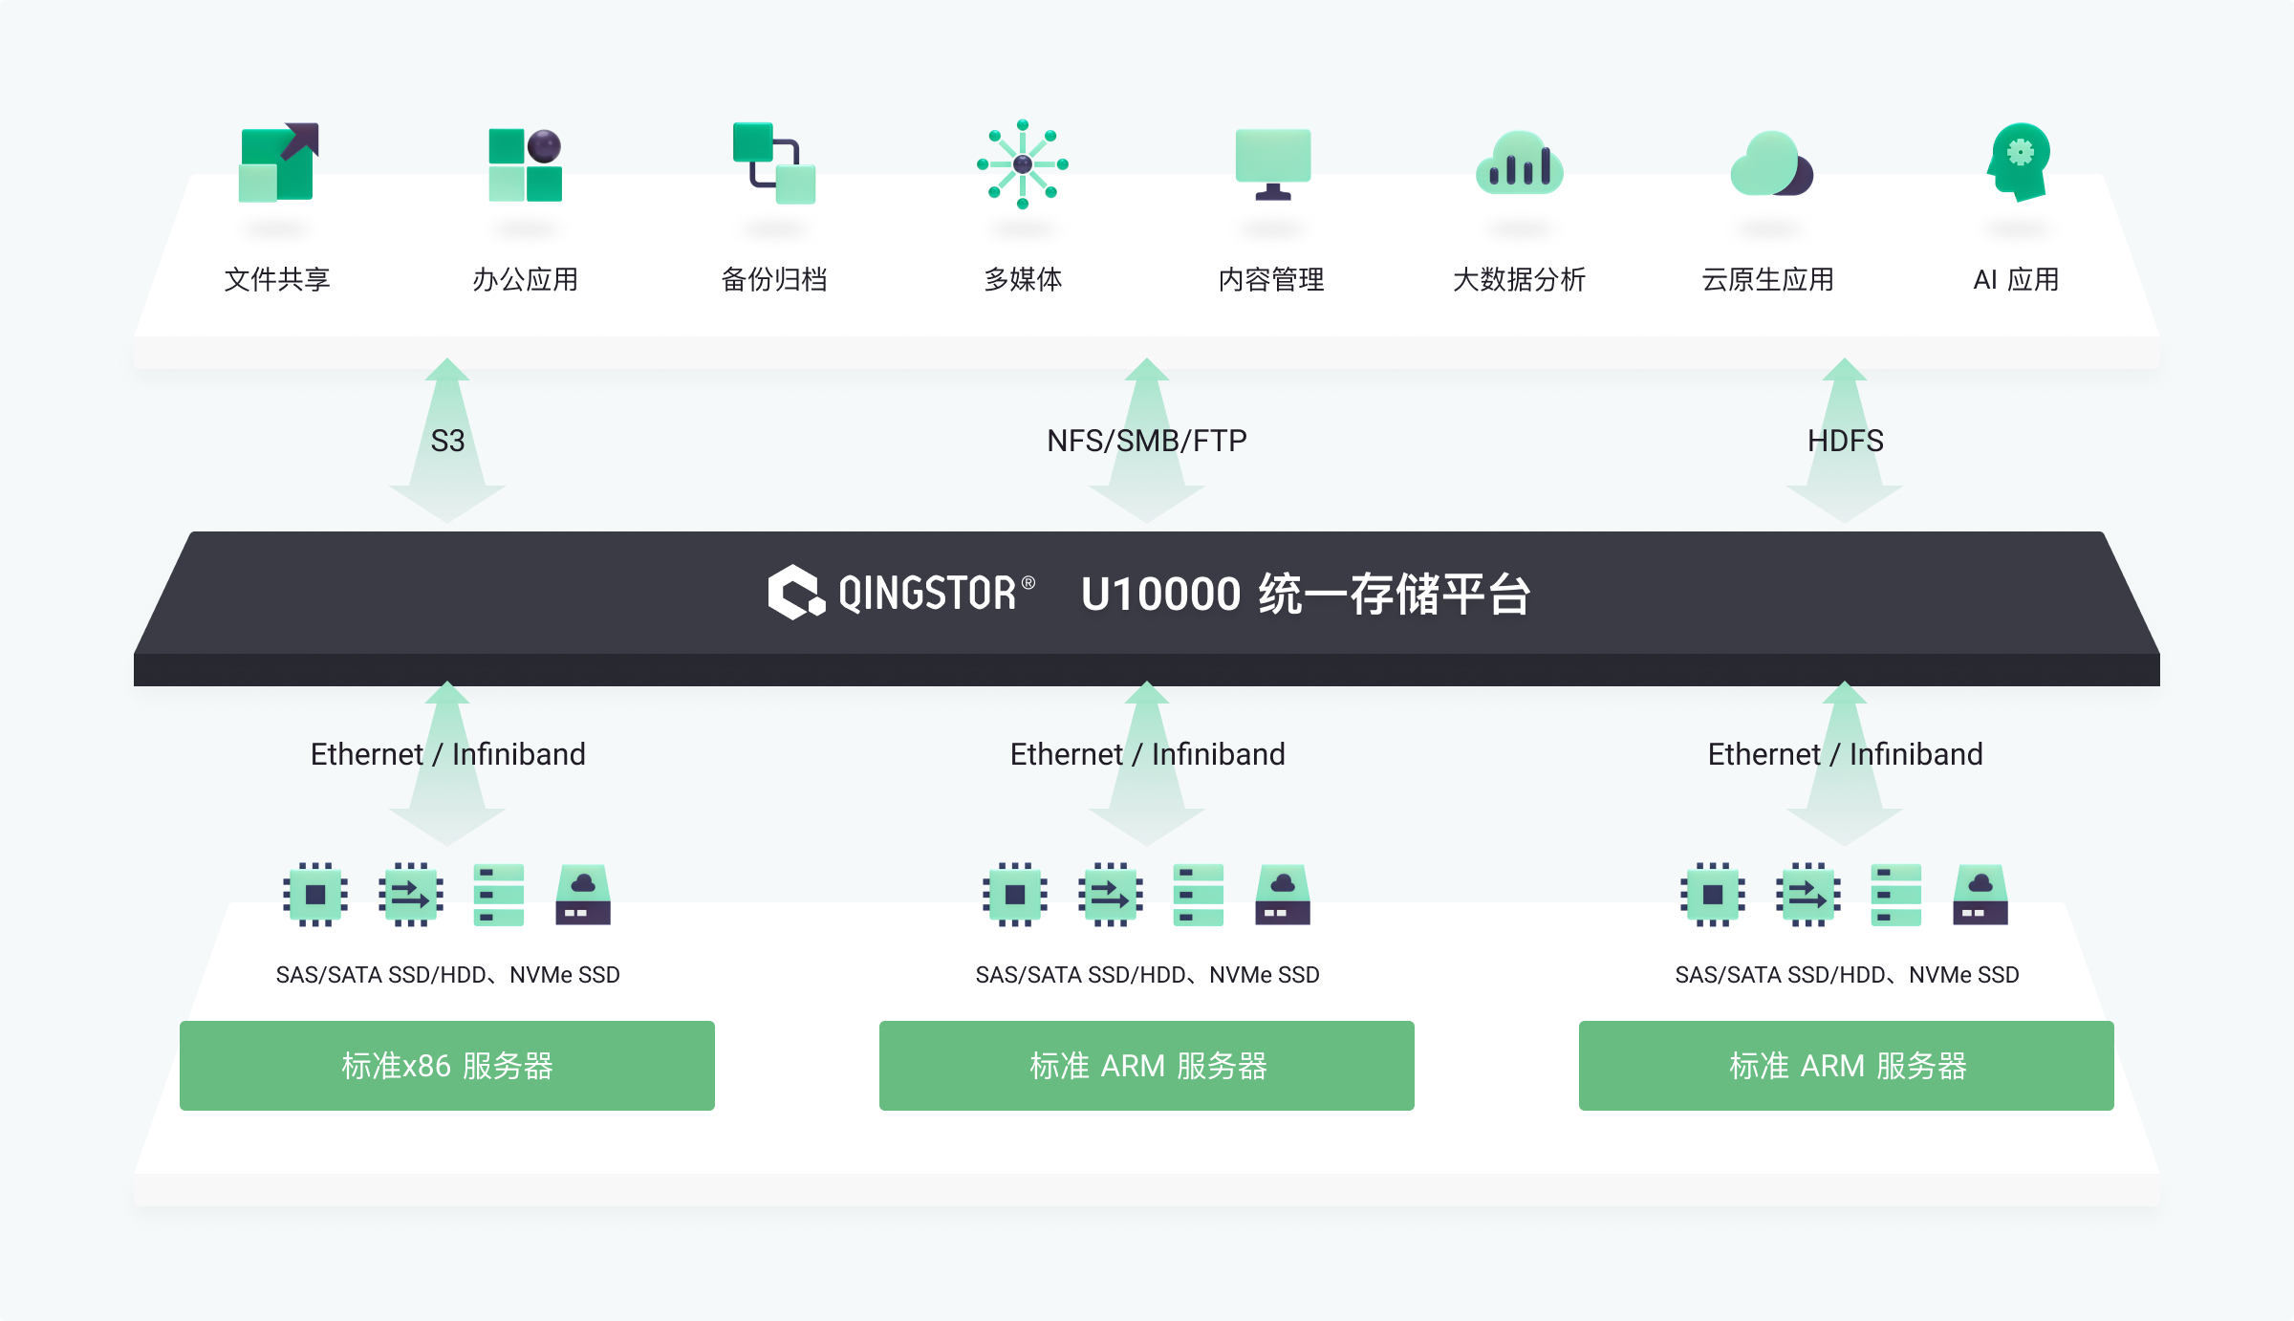Screen dimensions: 2294x1321
Task: Click the NFS/SMB/FTP protocol label
Action: pos(1147,441)
